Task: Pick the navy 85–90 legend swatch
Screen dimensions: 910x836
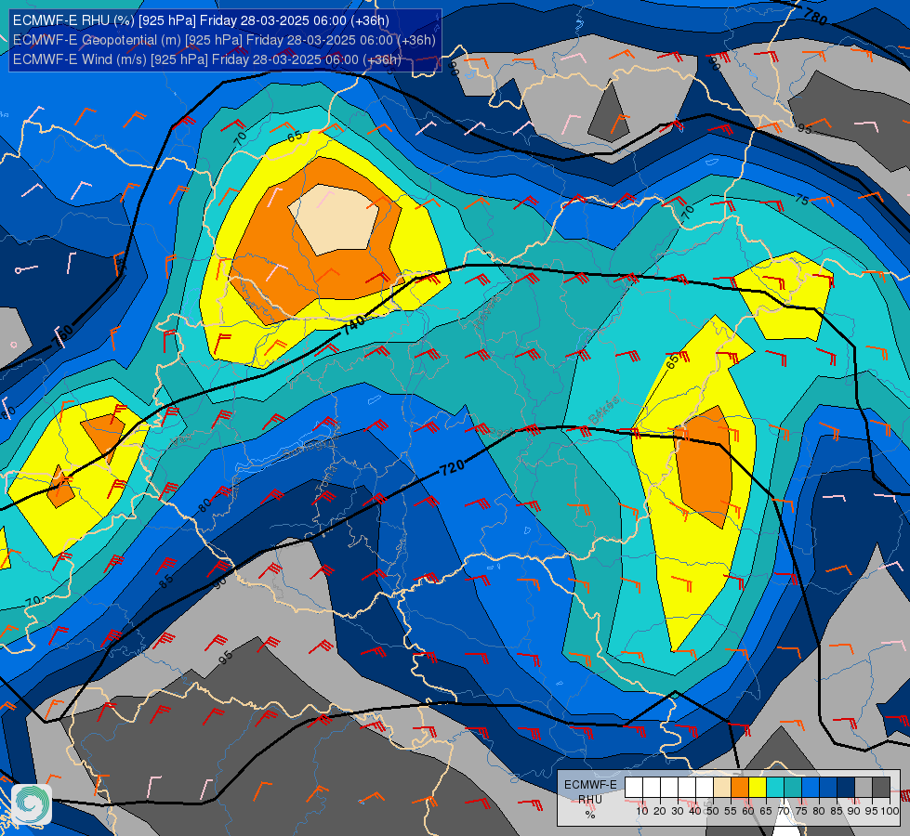Action: (x=846, y=788)
